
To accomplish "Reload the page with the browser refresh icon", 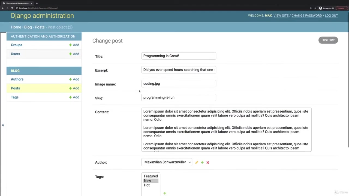I will 12,8.
